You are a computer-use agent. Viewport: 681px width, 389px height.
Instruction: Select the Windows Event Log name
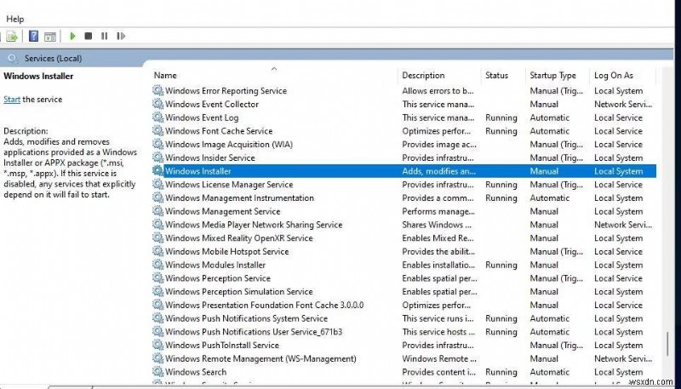coord(202,118)
